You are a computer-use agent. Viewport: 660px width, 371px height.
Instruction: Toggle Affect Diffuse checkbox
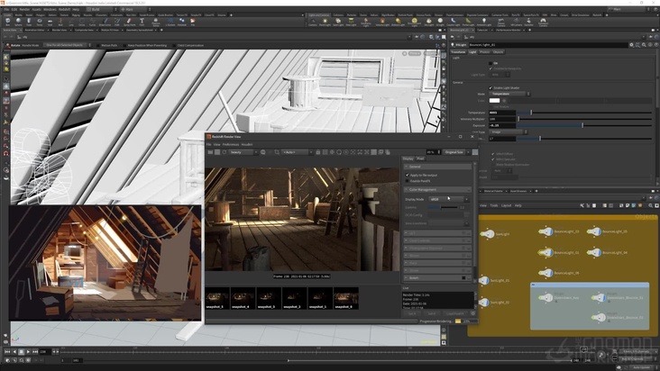(493, 154)
